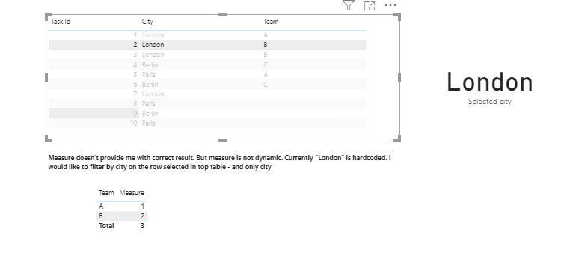The width and height of the screenshot is (567, 279).
Task: Click Team header in bottom table
Action: pyautogui.click(x=106, y=193)
